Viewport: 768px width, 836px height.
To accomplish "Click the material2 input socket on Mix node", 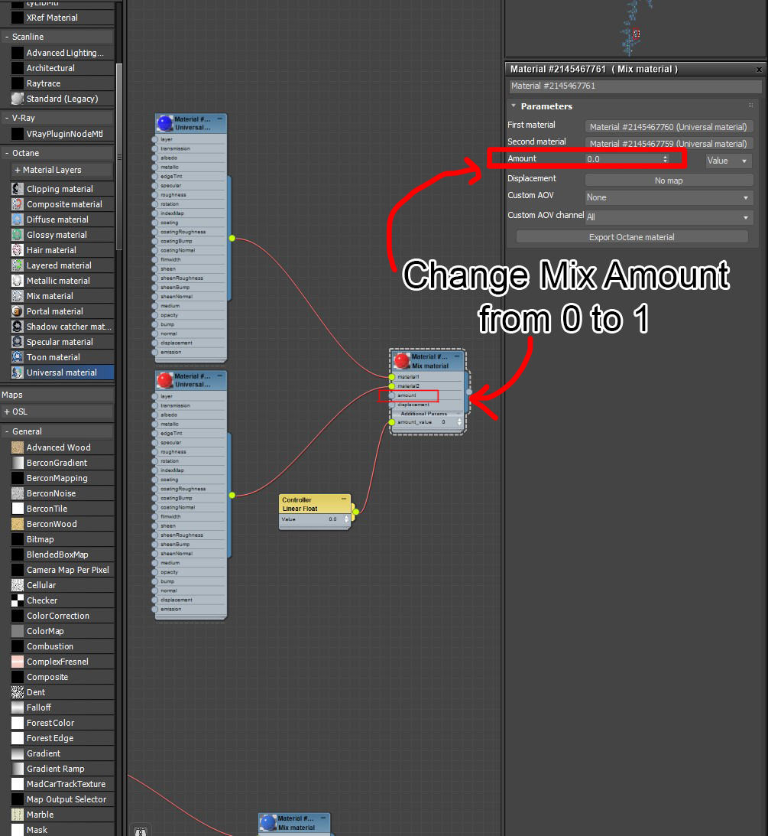I will [x=392, y=386].
